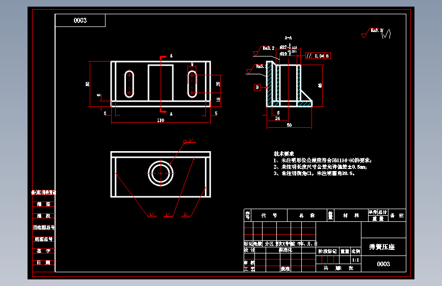Select the "0003" drawing number in top-left box
The height and width of the screenshot is (286, 442).
[80, 20]
